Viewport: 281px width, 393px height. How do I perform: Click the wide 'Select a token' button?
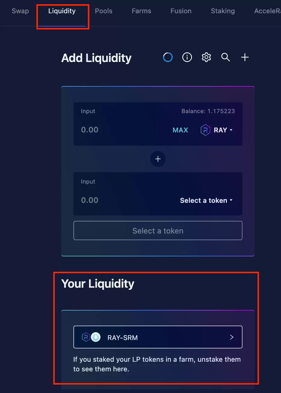[158, 231]
